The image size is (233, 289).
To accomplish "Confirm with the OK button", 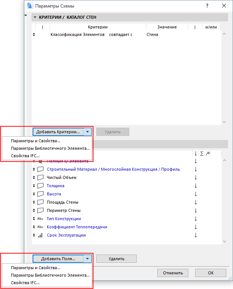I will tap(211, 273).
